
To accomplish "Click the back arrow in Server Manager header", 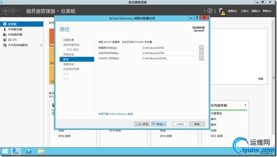I will (x=6, y=11).
